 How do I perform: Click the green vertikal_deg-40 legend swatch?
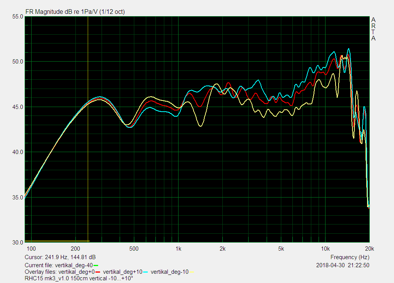click(96, 265)
